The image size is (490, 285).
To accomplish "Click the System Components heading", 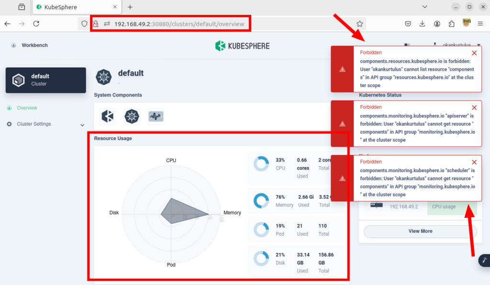I will [x=118, y=95].
